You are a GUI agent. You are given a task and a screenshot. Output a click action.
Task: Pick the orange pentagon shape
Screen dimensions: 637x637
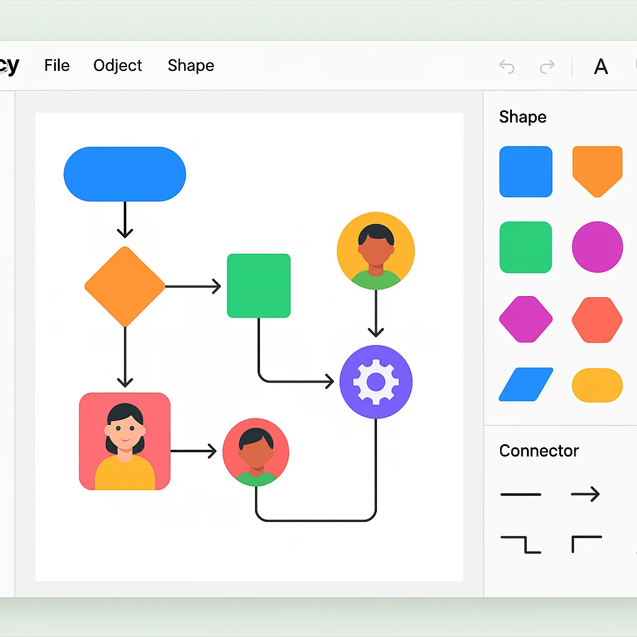(x=597, y=172)
